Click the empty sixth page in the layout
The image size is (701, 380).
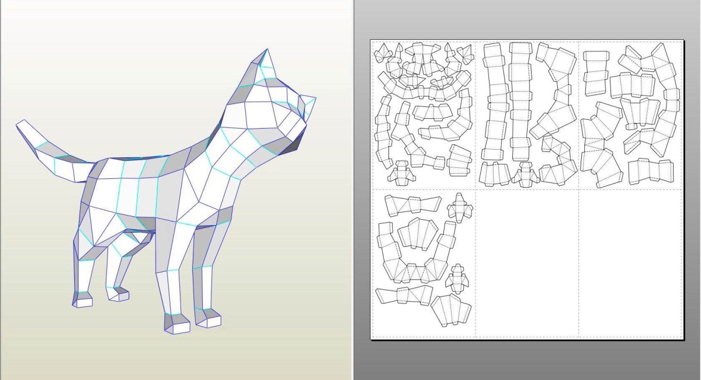tap(631, 263)
